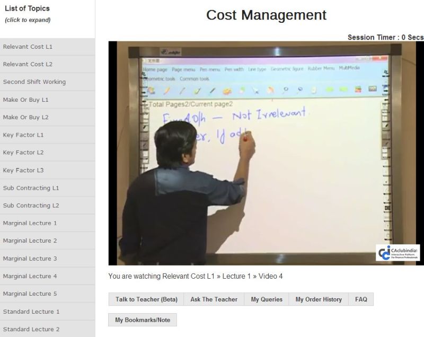Select the yellow eraser icon in whiteboard toolbar
This screenshot has height=337, width=424.
(x=227, y=91)
